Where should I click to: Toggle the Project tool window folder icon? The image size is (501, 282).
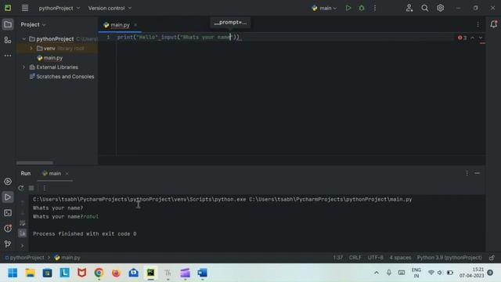pyautogui.click(x=8, y=24)
